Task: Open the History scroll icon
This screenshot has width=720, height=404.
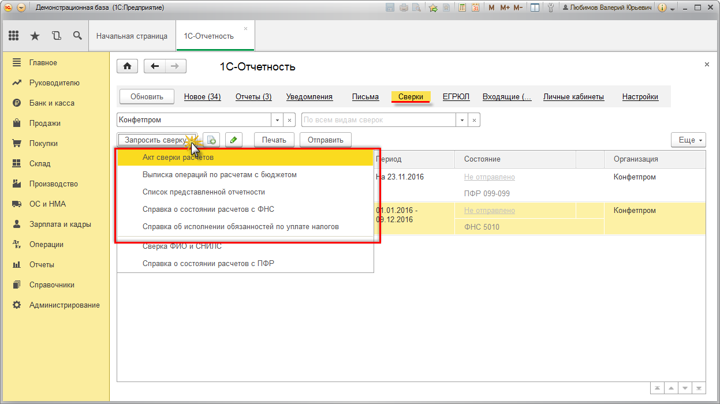Action: coord(56,36)
